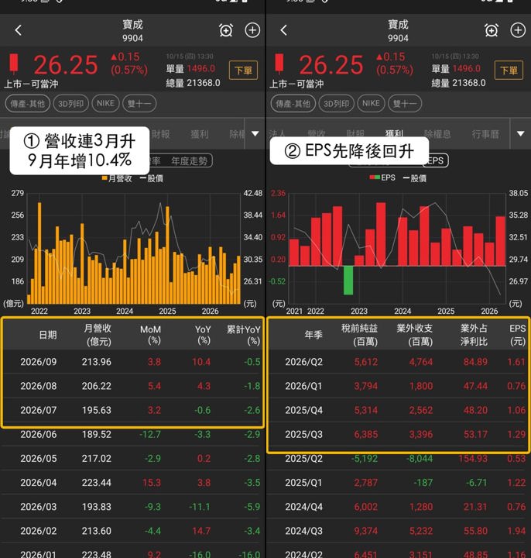Select YoY value -11.1 for 2026/03
Screen dimensions: 531x558
tap(200, 507)
